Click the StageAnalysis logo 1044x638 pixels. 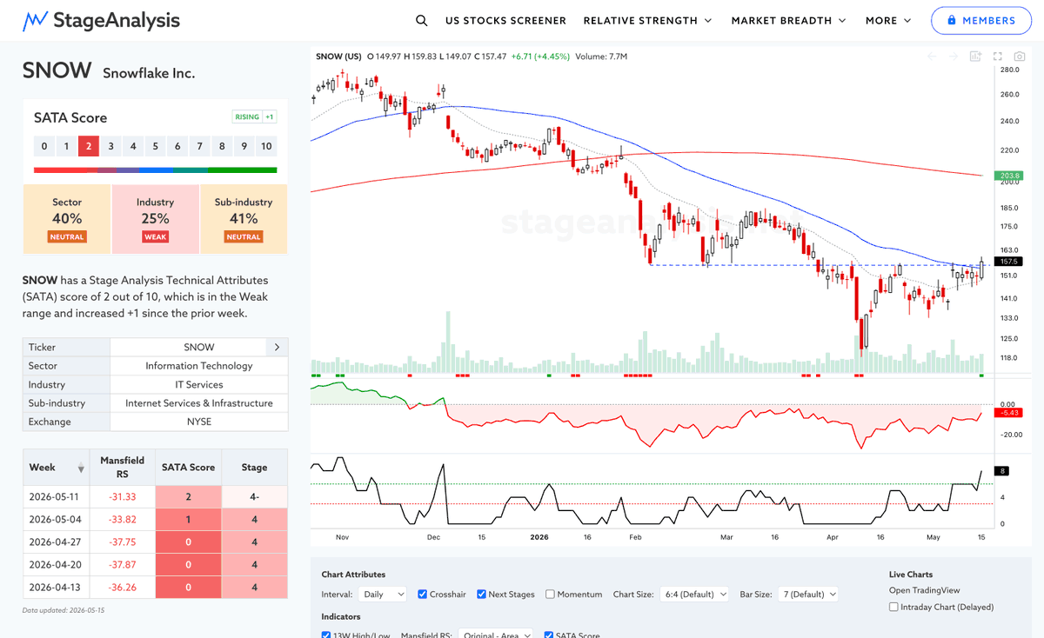pos(102,20)
